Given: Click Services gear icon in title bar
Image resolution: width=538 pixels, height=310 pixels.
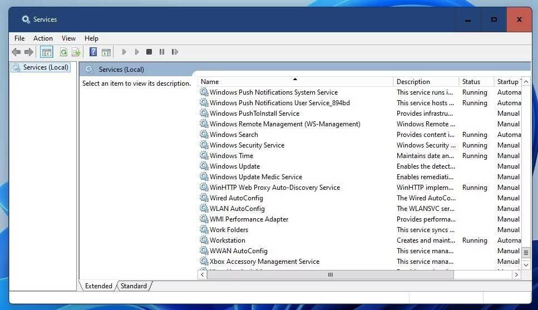Looking at the screenshot, I should point(26,19).
